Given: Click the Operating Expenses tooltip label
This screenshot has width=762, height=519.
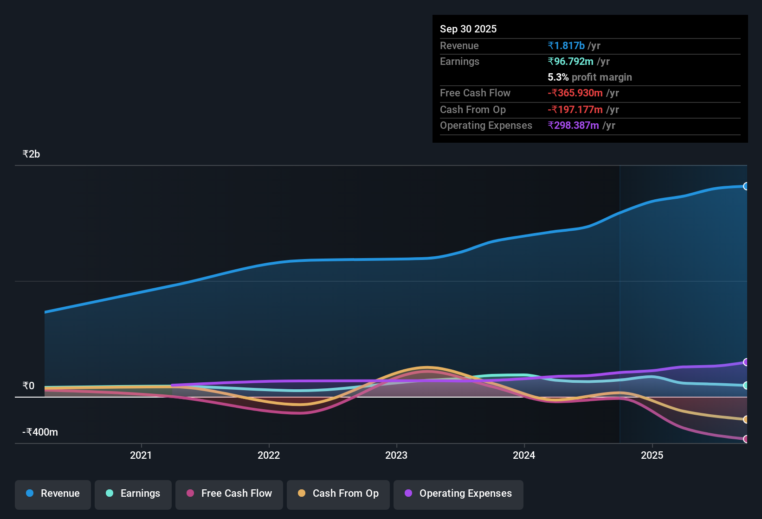Looking at the screenshot, I should [x=486, y=125].
